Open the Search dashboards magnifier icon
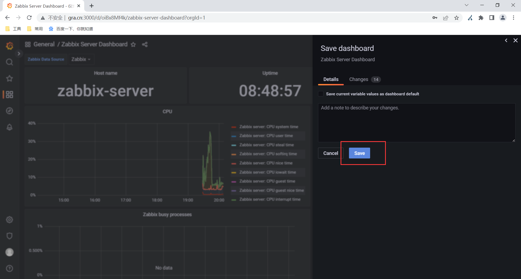The width and height of the screenshot is (521, 279). (x=9, y=62)
